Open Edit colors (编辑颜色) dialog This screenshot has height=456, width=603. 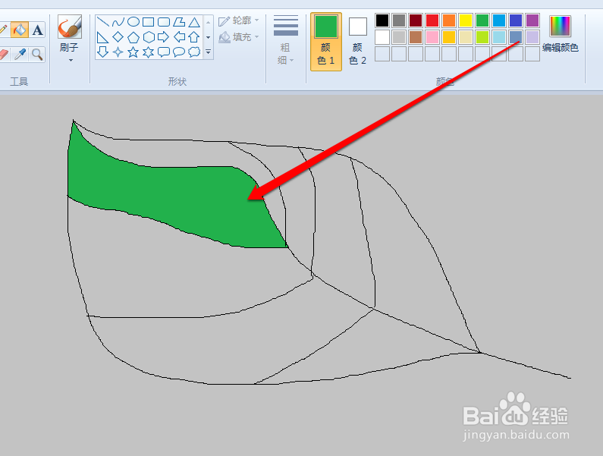pyautogui.click(x=560, y=34)
